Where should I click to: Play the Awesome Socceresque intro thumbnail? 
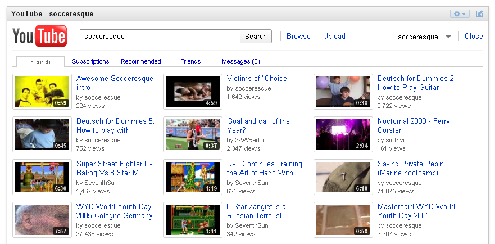tap(42, 92)
